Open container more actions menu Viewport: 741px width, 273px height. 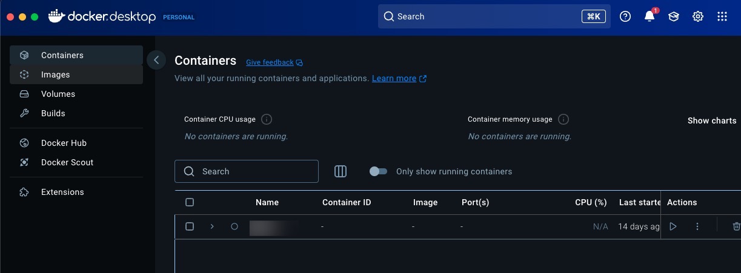697,226
